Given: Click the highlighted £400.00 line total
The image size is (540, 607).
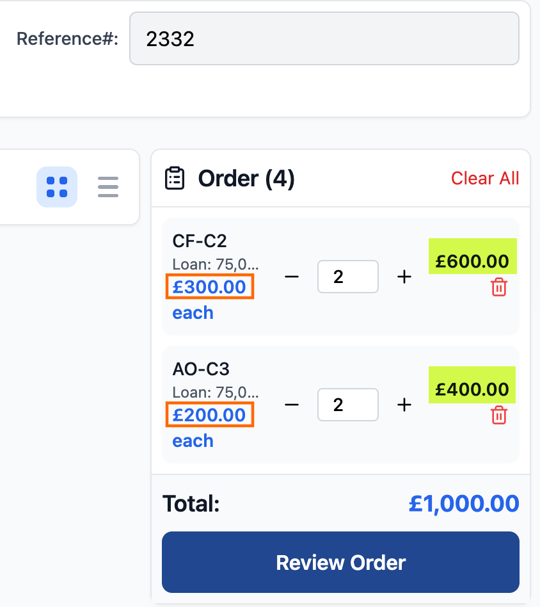Looking at the screenshot, I should click(x=472, y=389).
